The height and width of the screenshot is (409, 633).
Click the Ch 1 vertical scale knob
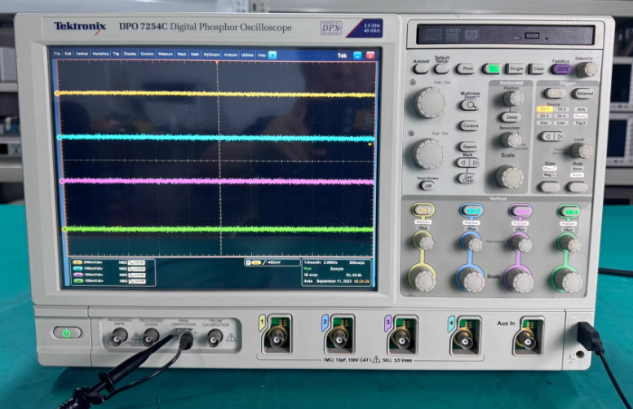pyautogui.click(x=423, y=279)
